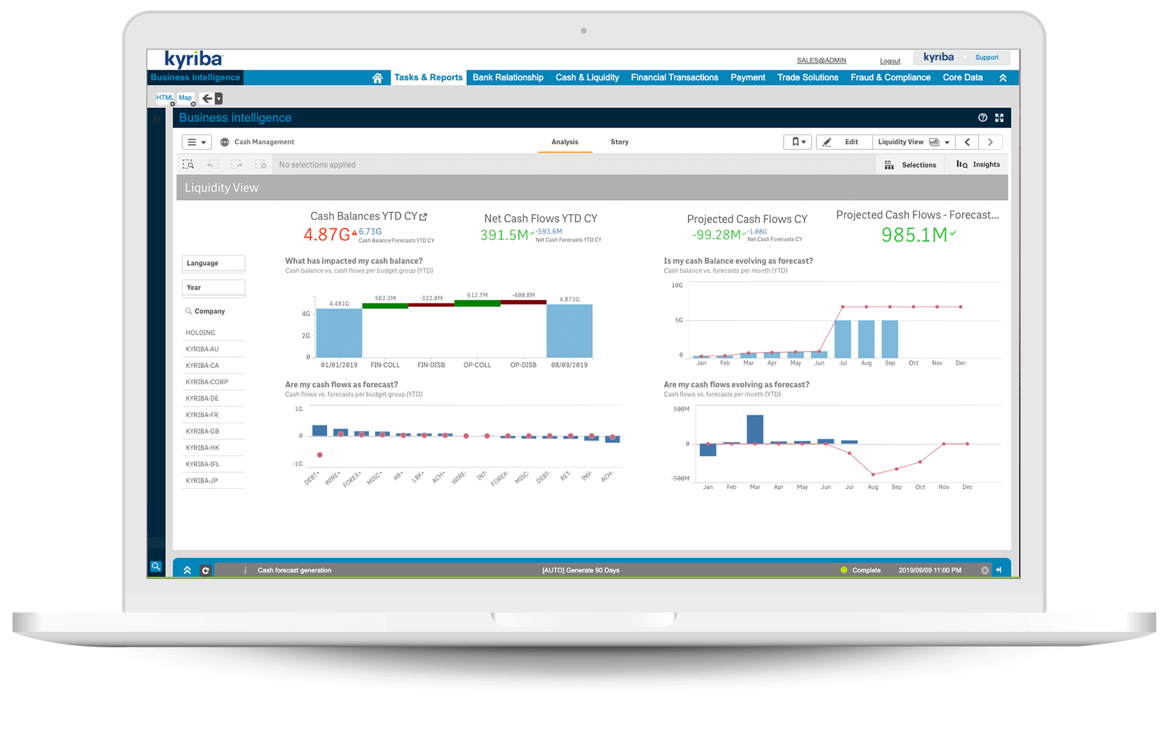Go to the next sheet arrow
This screenshot has height=740, width=1168.
coord(990,142)
